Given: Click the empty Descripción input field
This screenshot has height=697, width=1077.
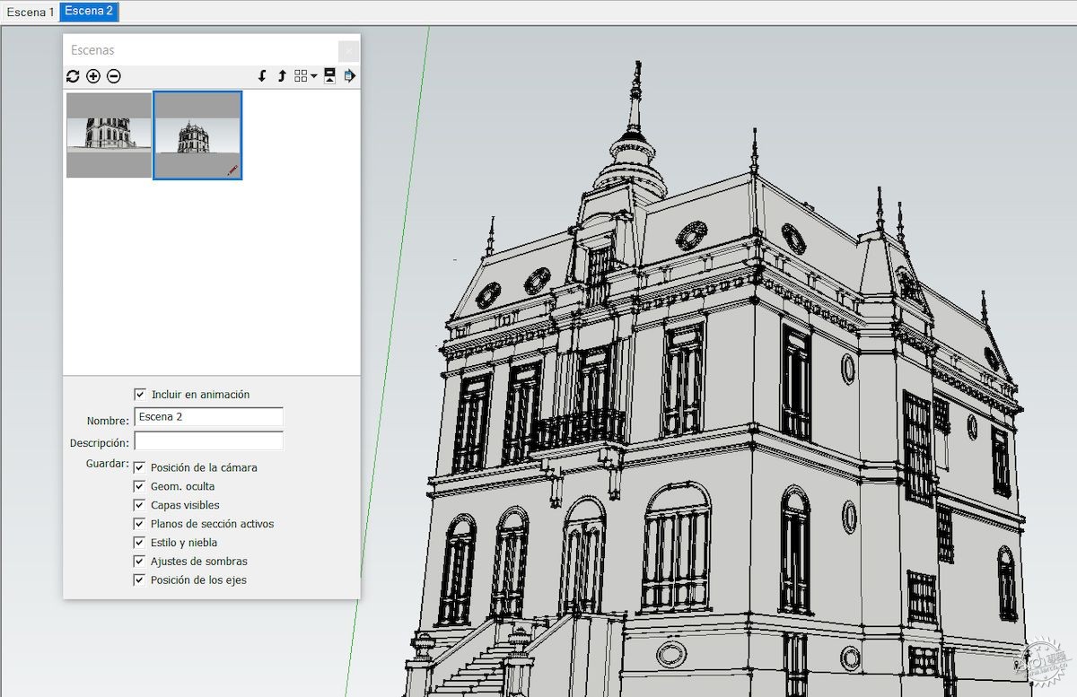Looking at the screenshot, I should click(208, 441).
